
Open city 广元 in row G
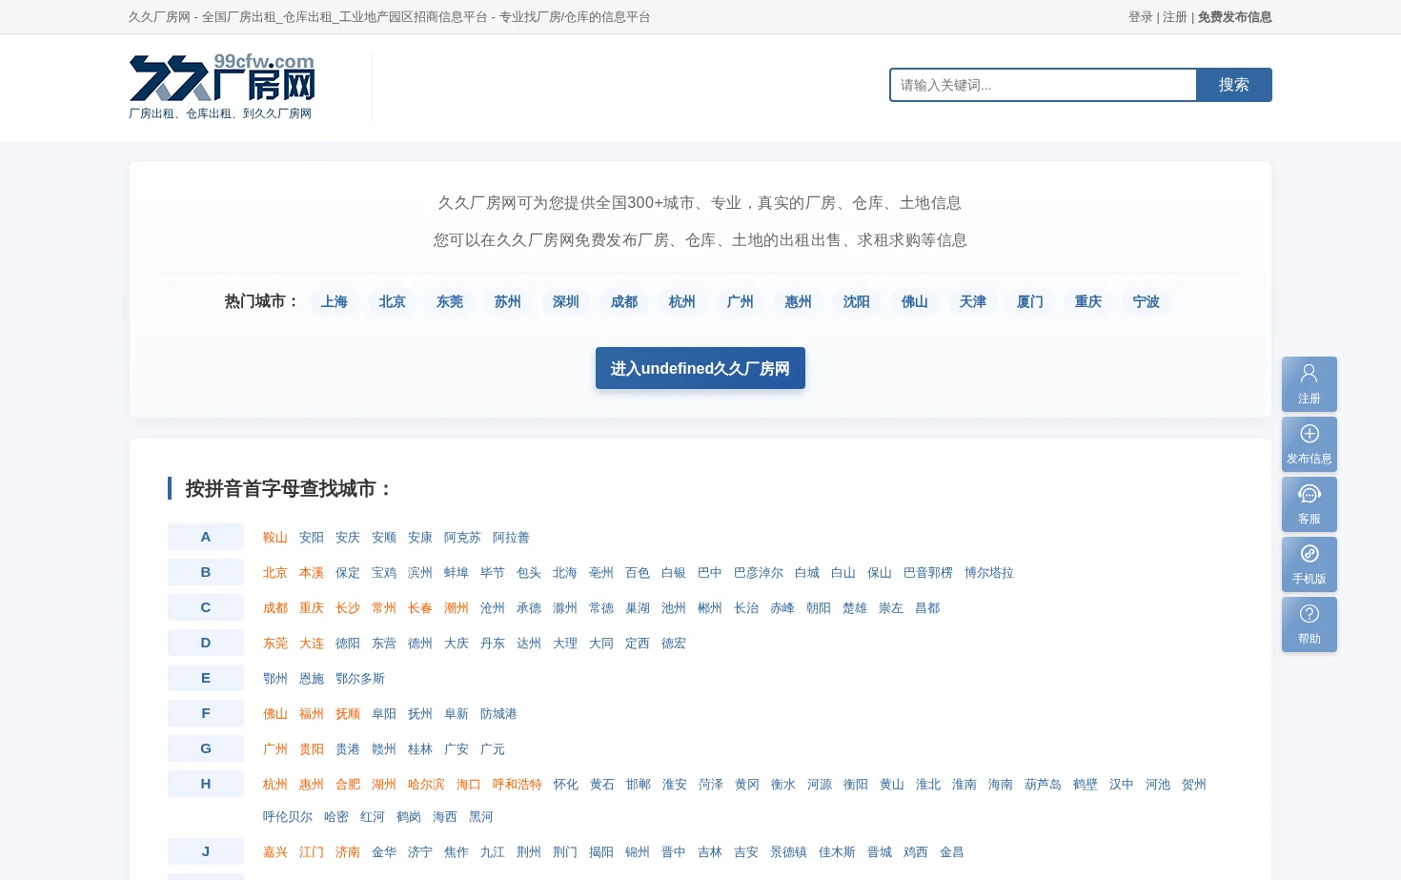click(493, 749)
